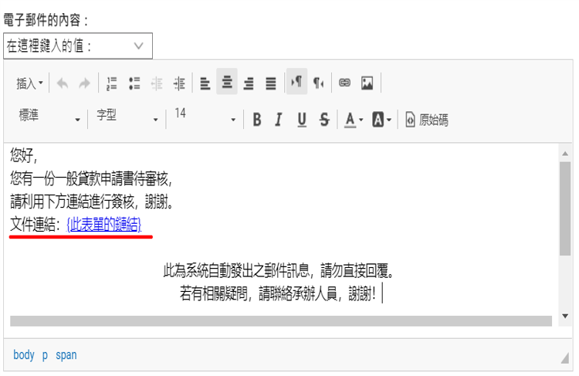Image resolution: width=579 pixels, height=376 pixels.
Task: Justify the paragraph text
Action: click(271, 83)
